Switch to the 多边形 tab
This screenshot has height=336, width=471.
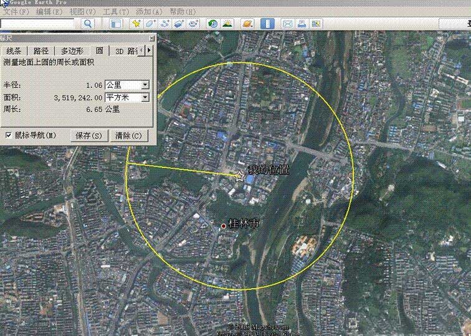[72, 51]
